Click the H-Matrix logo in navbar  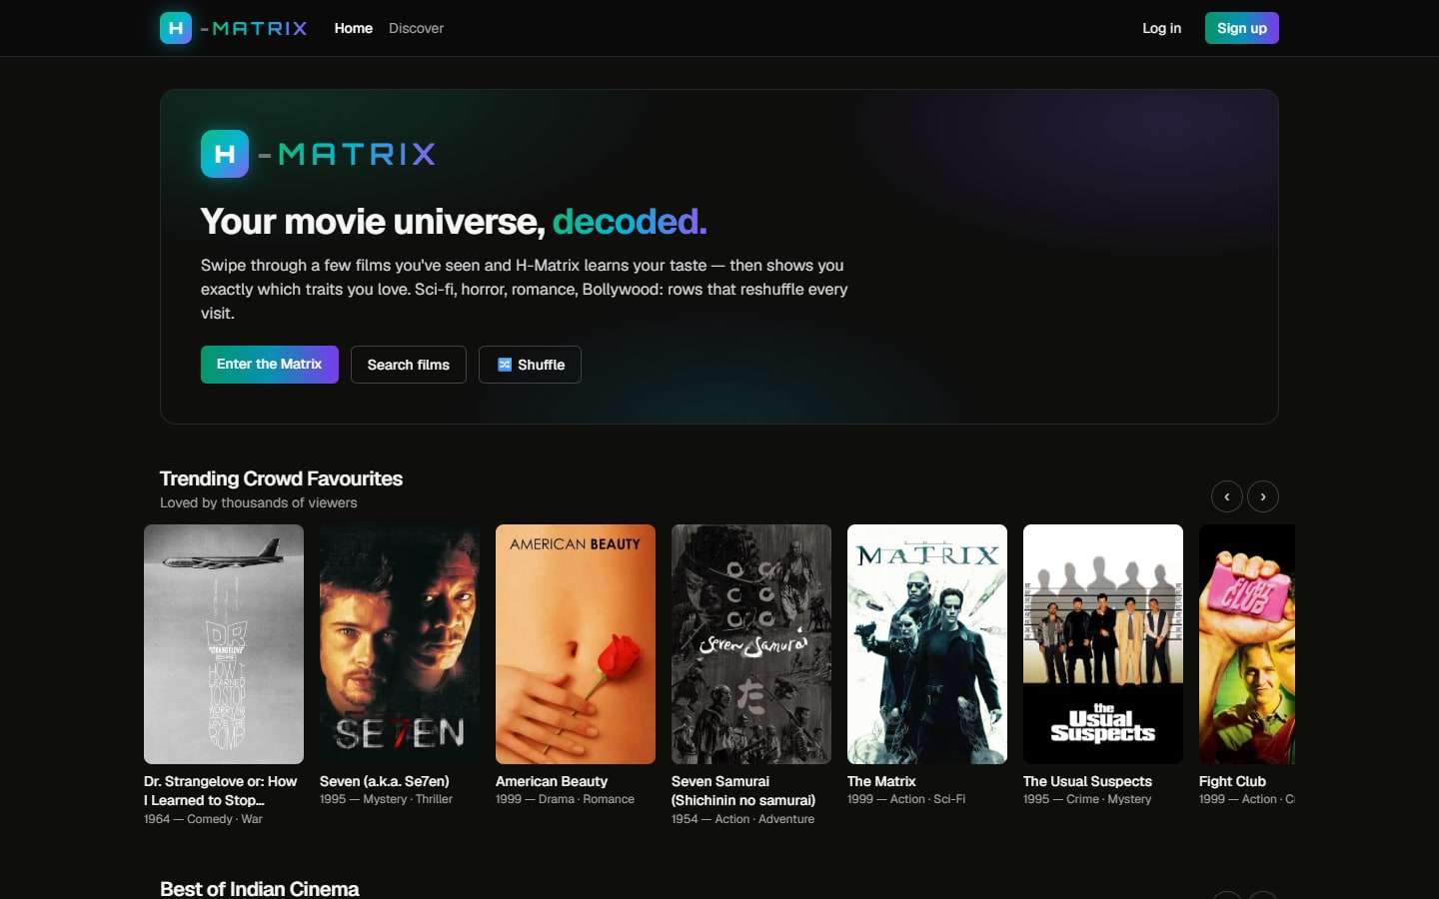(234, 28)
